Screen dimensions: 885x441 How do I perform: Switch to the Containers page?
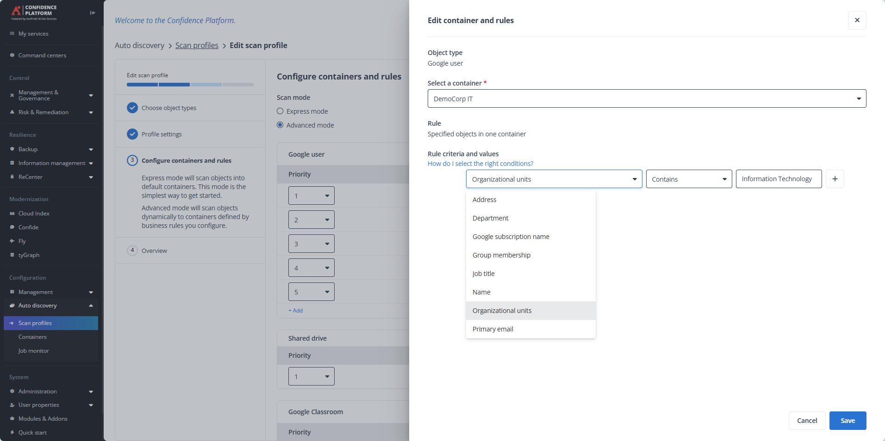click(x=32, y=337)
